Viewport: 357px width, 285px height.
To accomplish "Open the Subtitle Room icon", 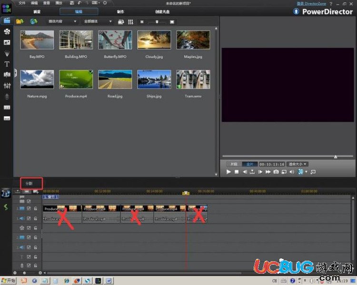I will point(7,118).
